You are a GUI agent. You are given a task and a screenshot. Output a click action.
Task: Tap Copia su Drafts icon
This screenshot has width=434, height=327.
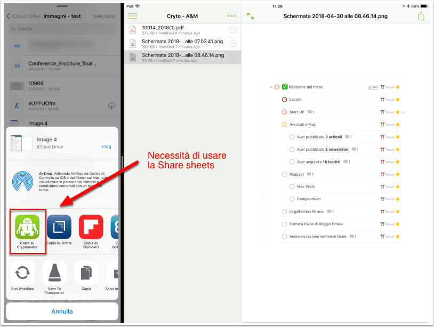[x=59, y=227]
